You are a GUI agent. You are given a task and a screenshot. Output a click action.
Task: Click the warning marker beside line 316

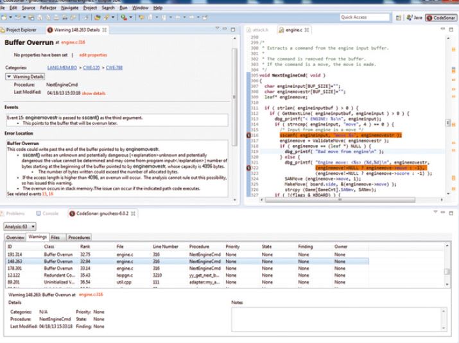click(249, 136)
